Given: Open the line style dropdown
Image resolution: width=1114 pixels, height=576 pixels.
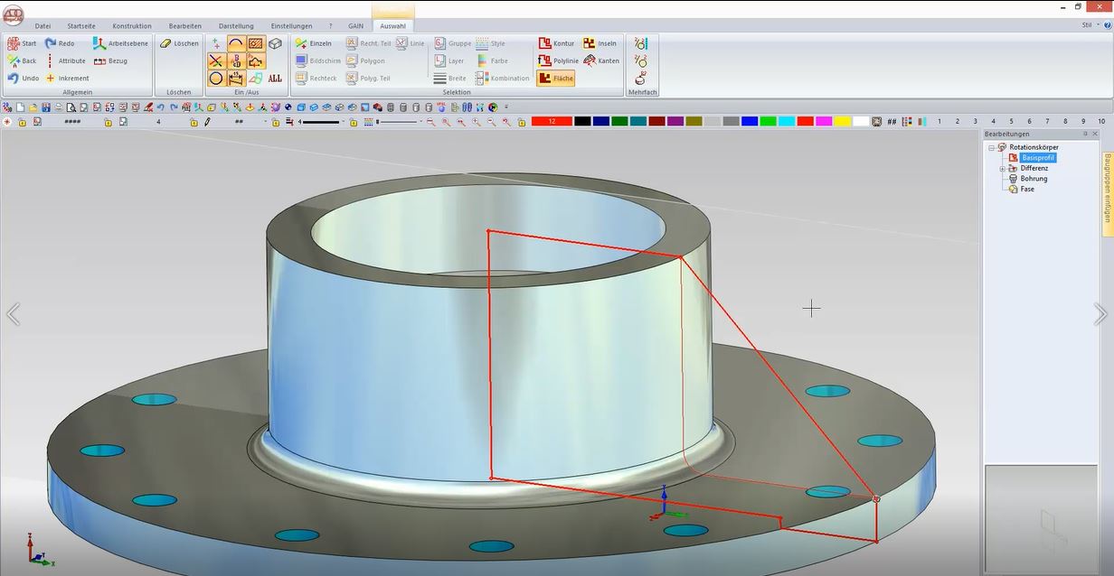Looking at the screenshot, I should [x=343, y=122].
